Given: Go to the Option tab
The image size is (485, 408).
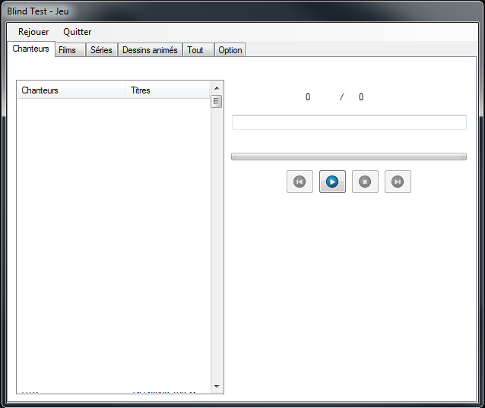Looking at the screenshot, I should coord(230,50).
